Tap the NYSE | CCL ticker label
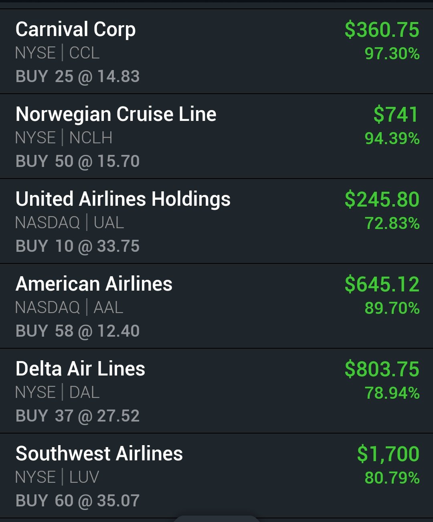Viewport: 433px width, 522px height. (57, 53)
